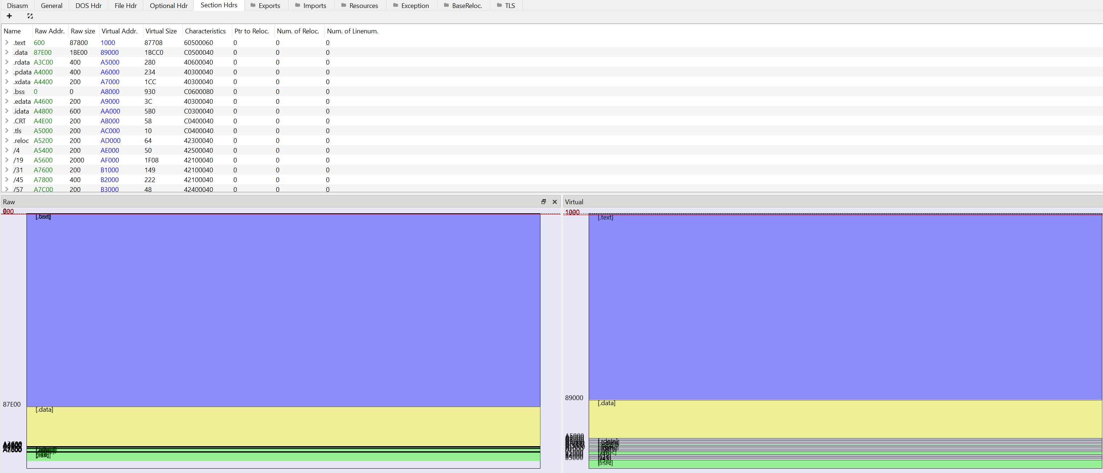Select the /45 section name
The image size is (1103, 473).
[18, 180]
